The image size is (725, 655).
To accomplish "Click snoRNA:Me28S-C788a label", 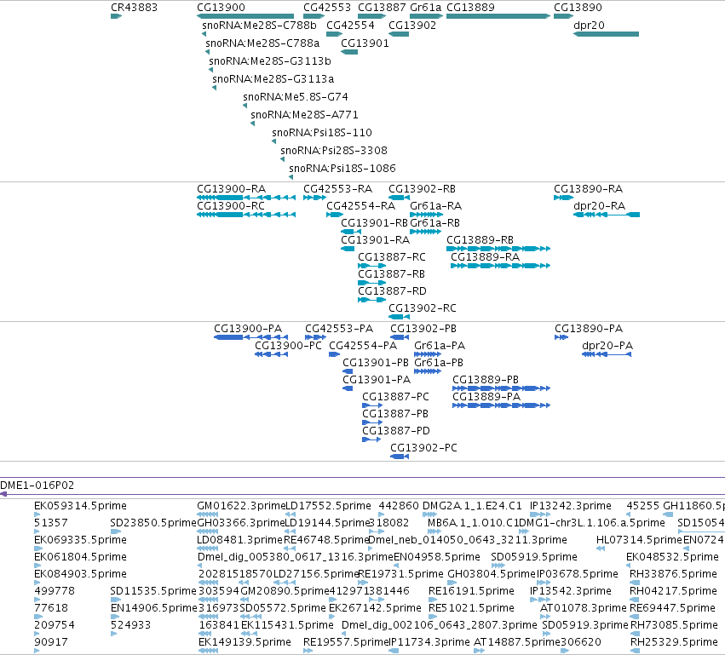I will [x=262, y=43].
